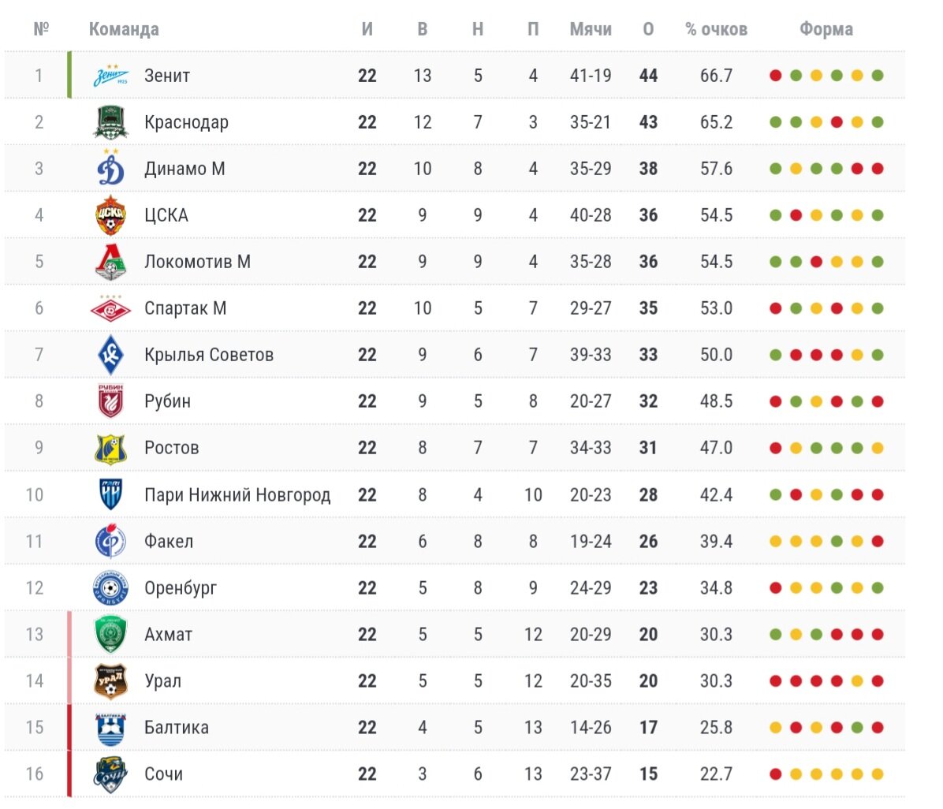Click the ЦСКА club emblem
This screenshot has width=943, height=809.
coord(110,214)
